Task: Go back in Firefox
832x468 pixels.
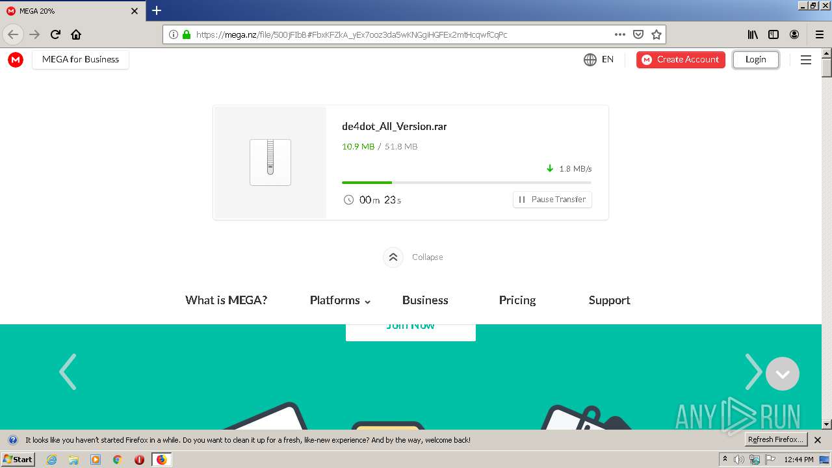Action: pos(13,34)
